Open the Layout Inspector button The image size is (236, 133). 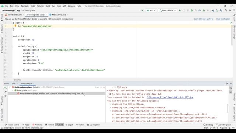[224, 125]
